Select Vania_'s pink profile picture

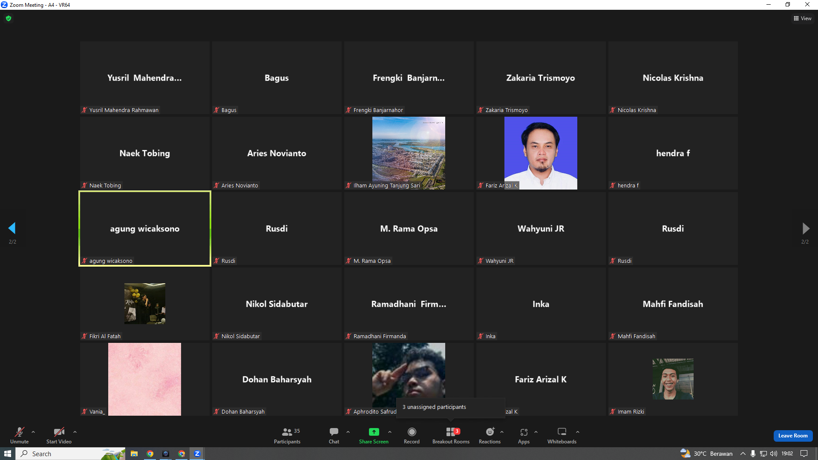pyautogui.click(x=144, y=379)
